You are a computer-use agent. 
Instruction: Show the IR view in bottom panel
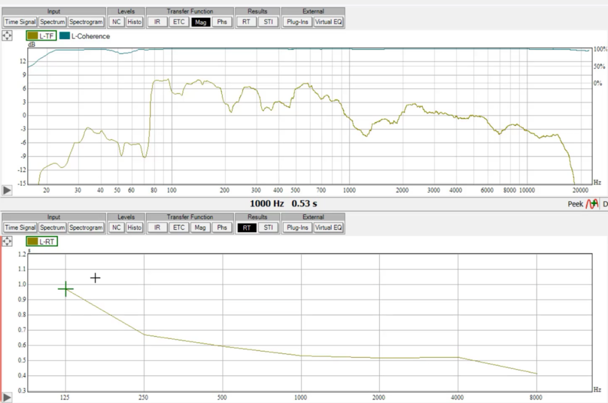click(157, 228)
